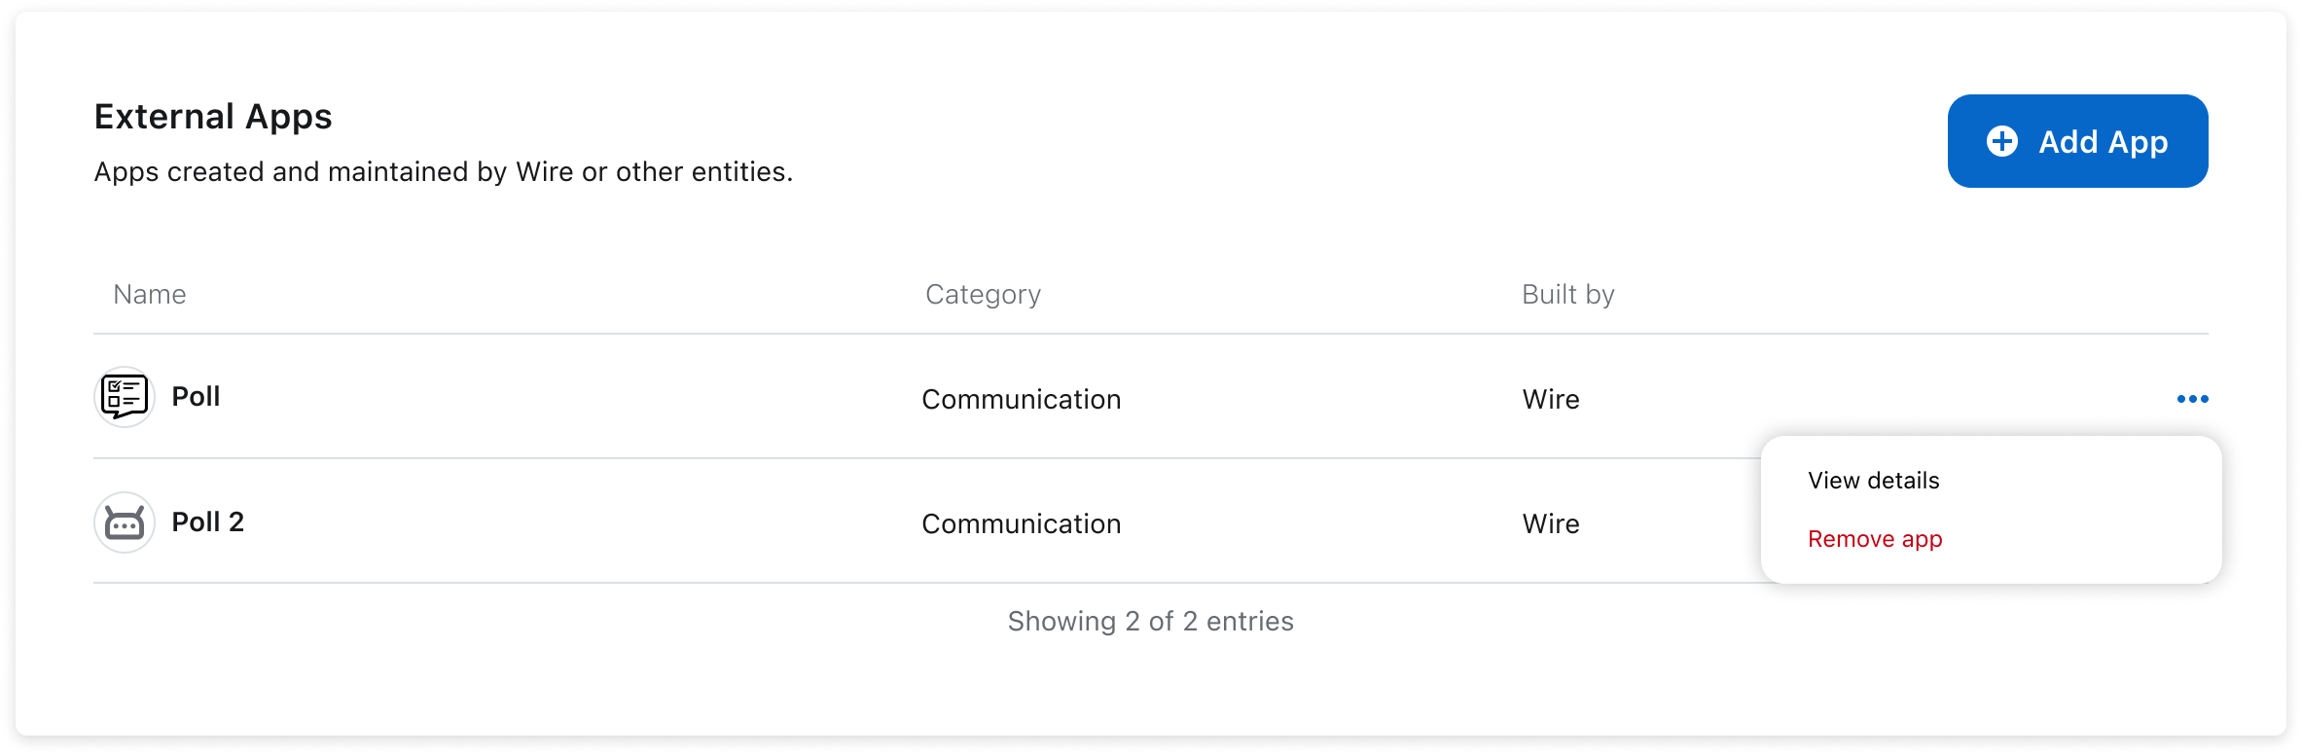Click the Wire builder in the Poll 2 row
The height and width of the screenshot is (755, 2302).
point(1551,523)
